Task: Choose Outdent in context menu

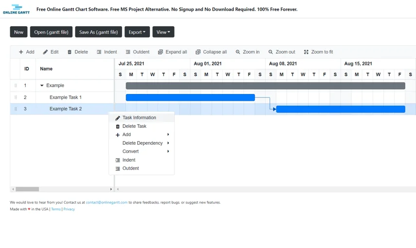Action: (142, 168)
